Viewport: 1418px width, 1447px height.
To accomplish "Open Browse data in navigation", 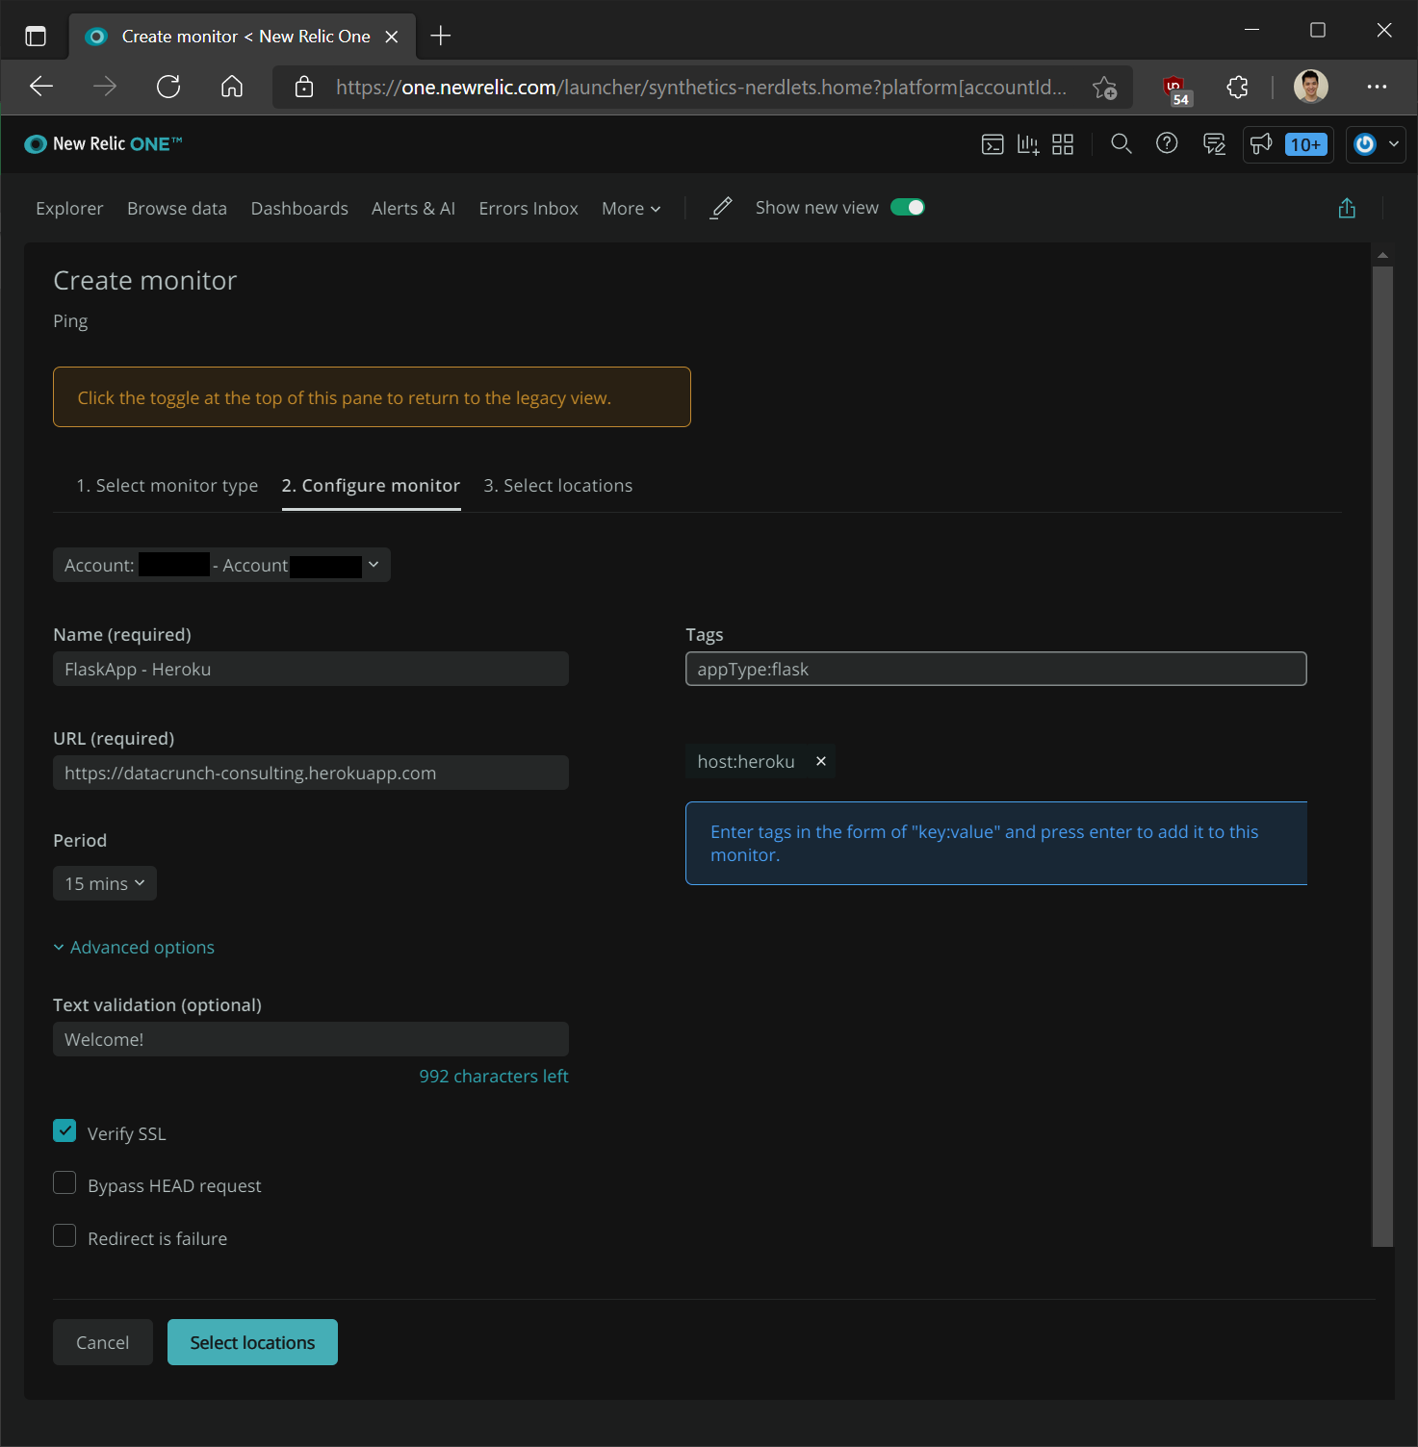I will [177, 208].
